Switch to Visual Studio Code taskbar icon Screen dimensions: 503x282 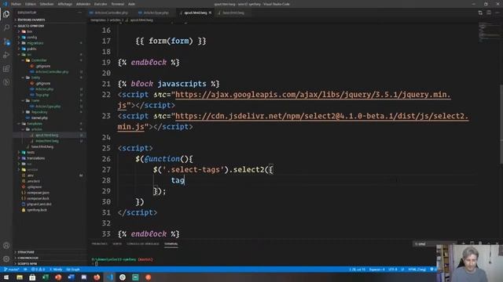pyautogui.click(x=110, y=277)
